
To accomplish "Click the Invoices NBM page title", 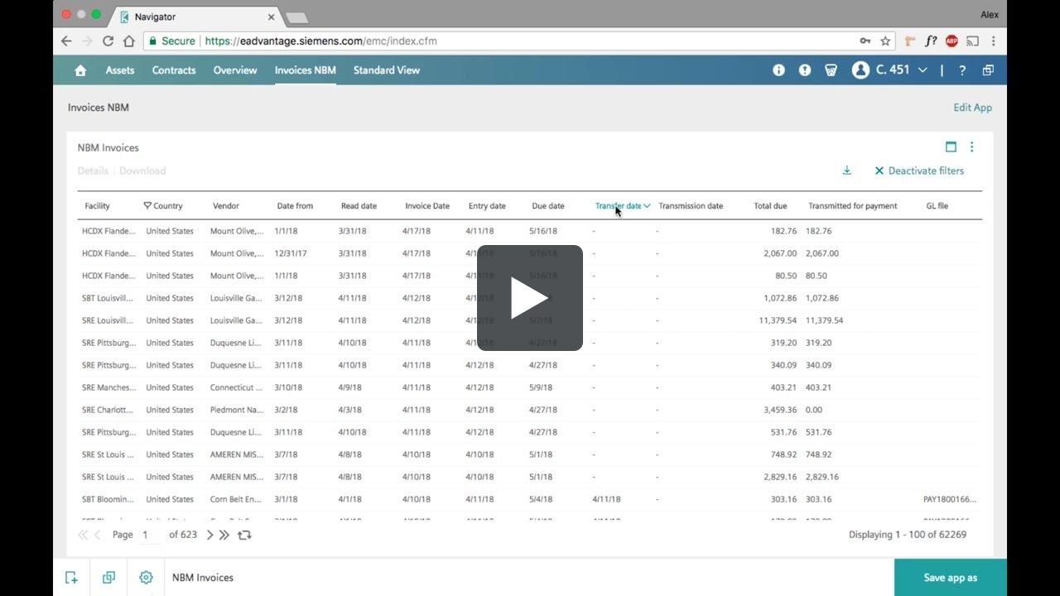I will (x=99, y=108).
